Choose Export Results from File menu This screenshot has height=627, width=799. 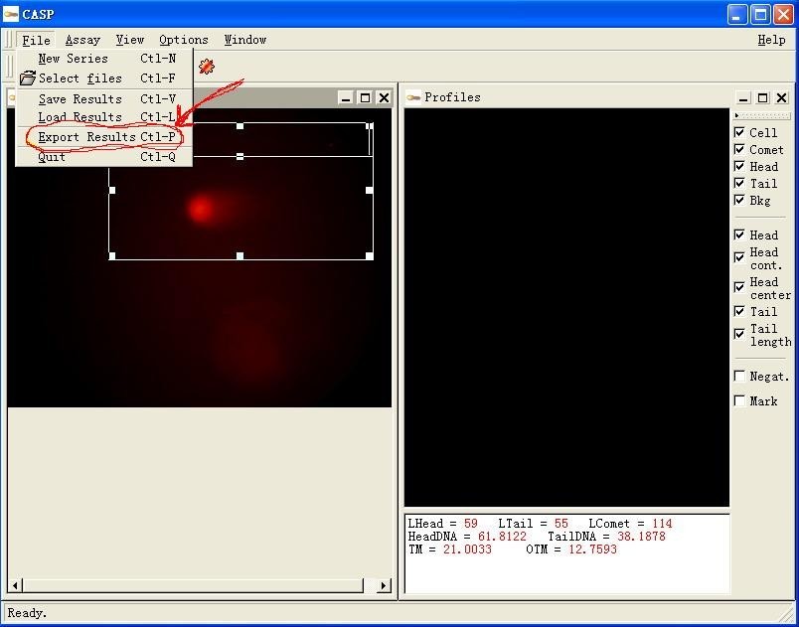point(87,137)
